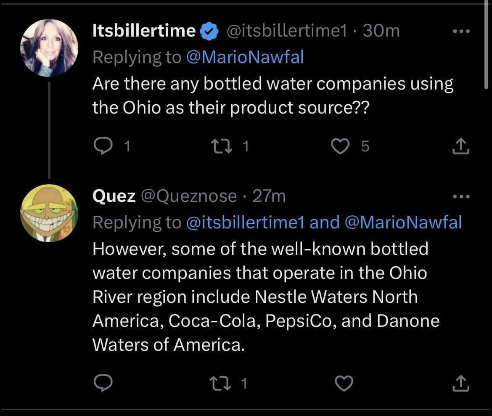
Task: Share Itsbillertime's tweet
Action: click(460, 146)
